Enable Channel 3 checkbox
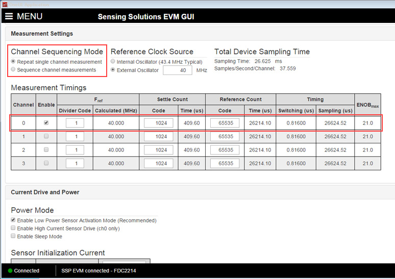Screen dimensions: 395x279 (46, 164)
